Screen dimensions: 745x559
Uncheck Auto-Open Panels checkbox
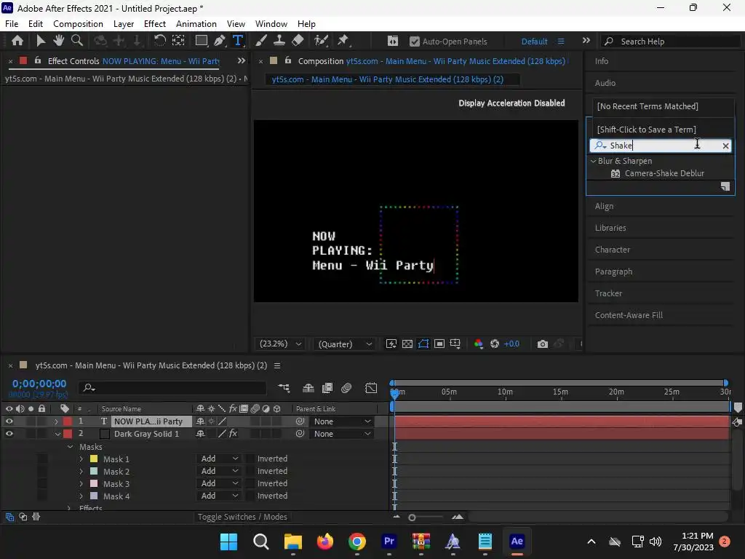414,41
